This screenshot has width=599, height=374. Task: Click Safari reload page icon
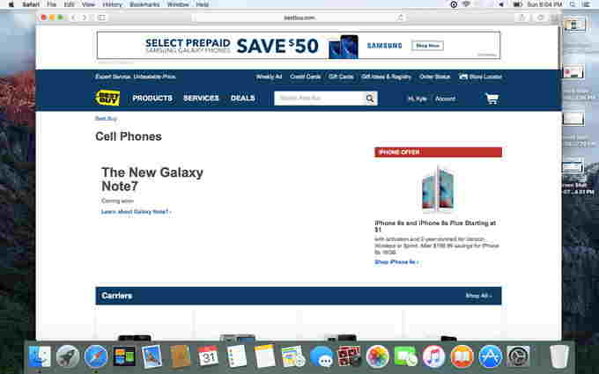[400, 18]
